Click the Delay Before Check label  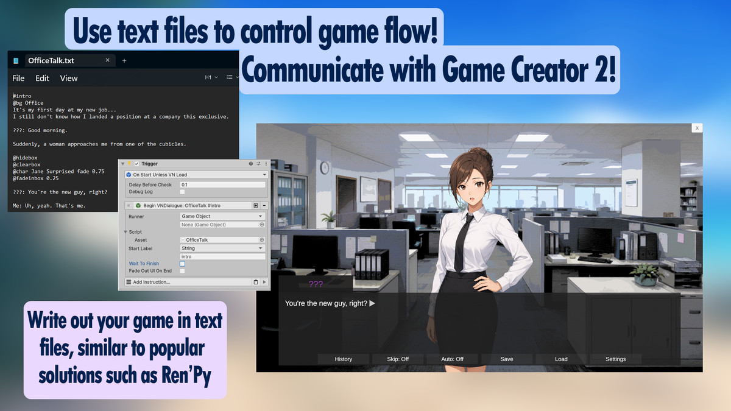pos(150,184)
